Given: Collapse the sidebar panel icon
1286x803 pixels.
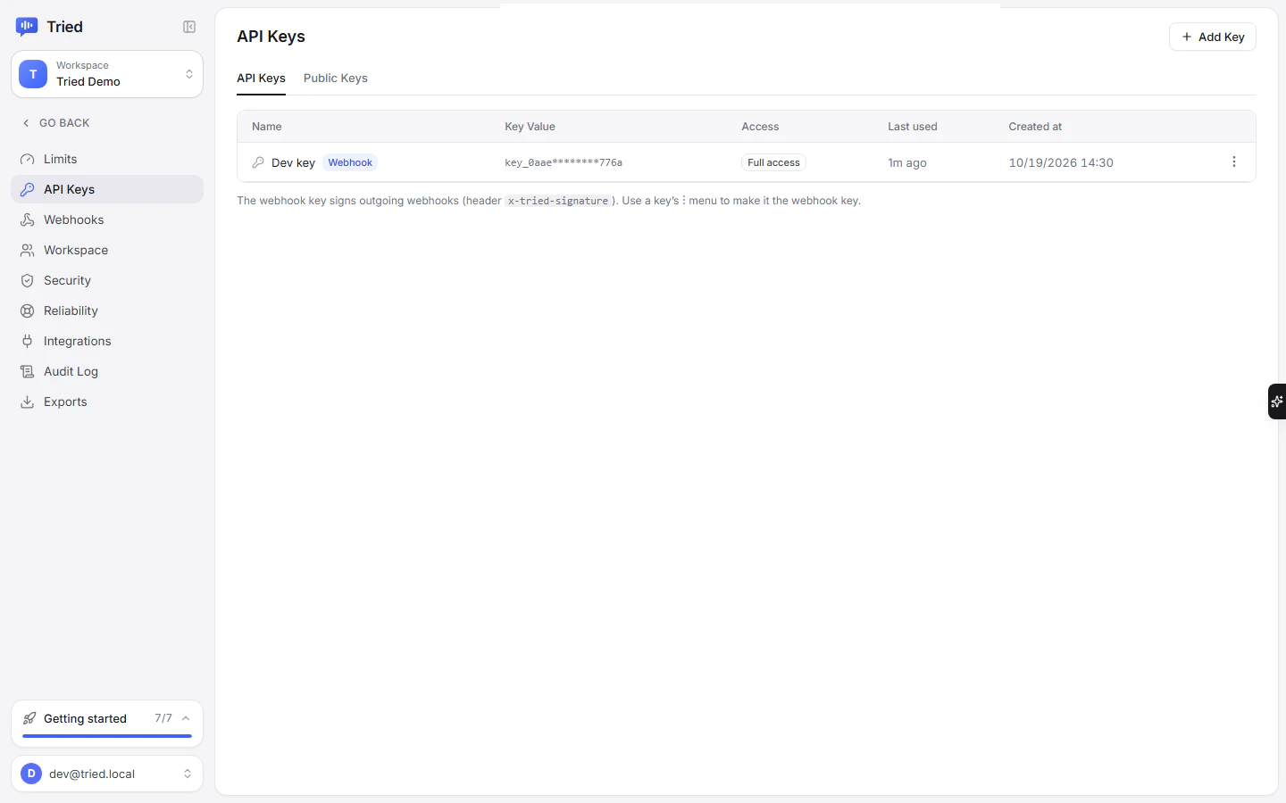Looking at the screenshot, I should click(189, 27).
